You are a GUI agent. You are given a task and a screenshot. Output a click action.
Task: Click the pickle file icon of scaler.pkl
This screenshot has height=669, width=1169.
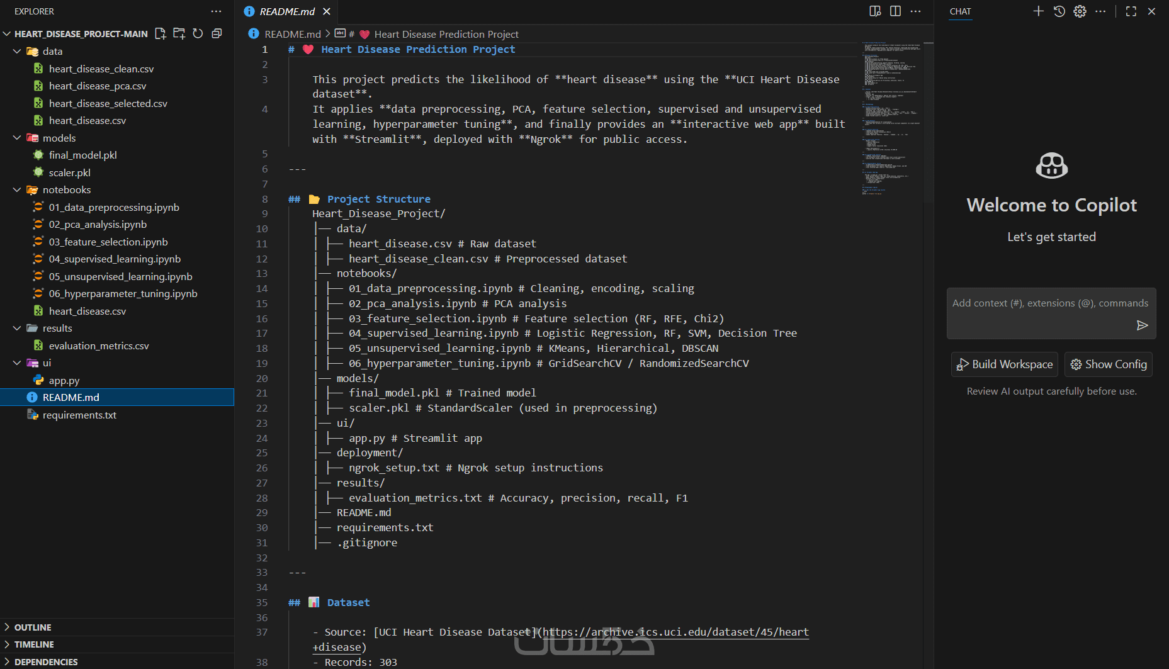coord(38,172)
